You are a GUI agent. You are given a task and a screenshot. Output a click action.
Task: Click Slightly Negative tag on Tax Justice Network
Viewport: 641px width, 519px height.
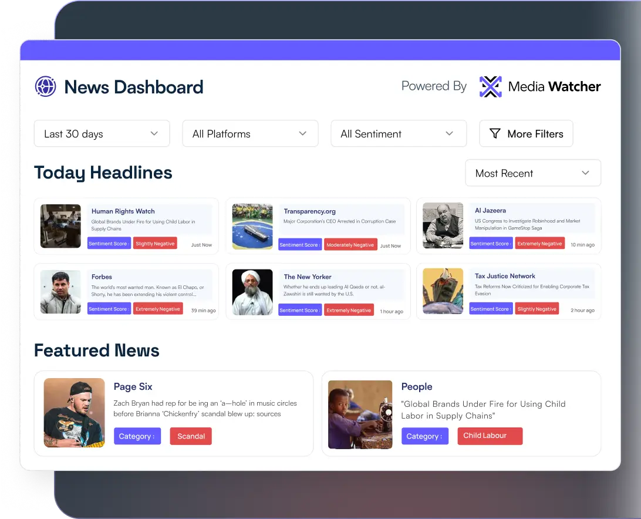537,309
